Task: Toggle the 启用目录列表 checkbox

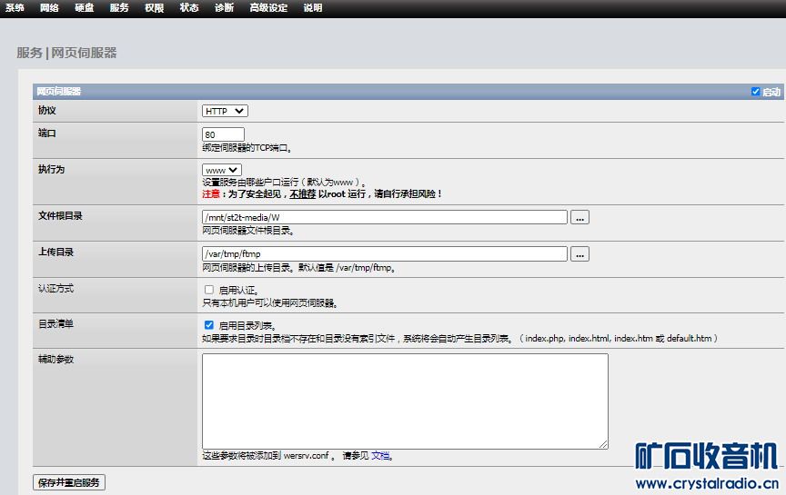Action: coord(209,325)
